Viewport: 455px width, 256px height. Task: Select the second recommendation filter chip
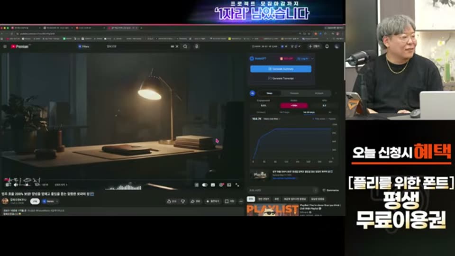point(264,199)
